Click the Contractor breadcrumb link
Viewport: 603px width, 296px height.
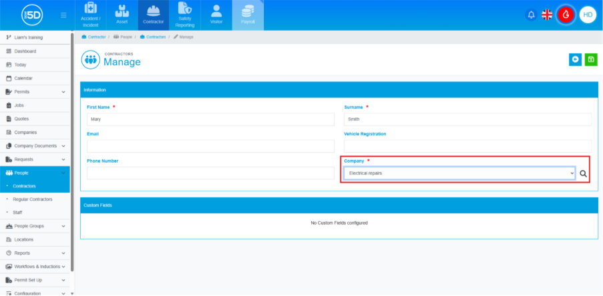pyautogui.click(x=93, y=37)
